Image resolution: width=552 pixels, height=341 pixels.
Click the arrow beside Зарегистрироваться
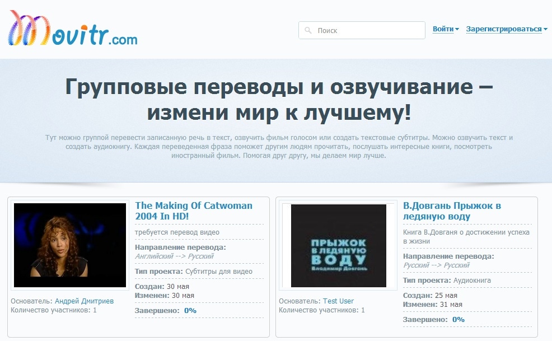[545, 30]
